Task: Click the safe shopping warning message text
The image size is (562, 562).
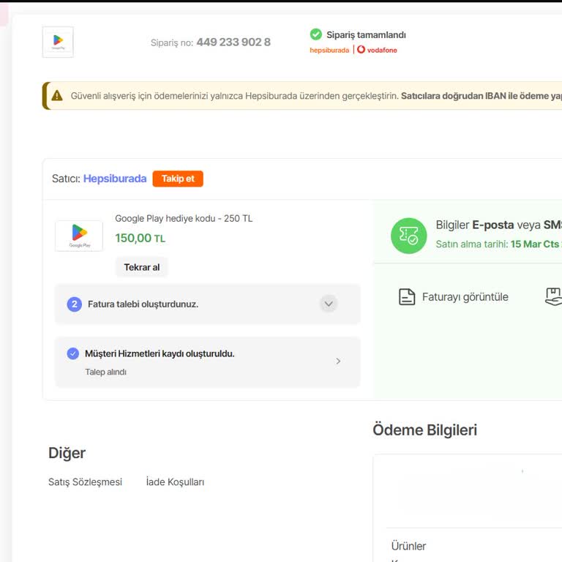Action: pyautogui.click(x=316, y=96)
